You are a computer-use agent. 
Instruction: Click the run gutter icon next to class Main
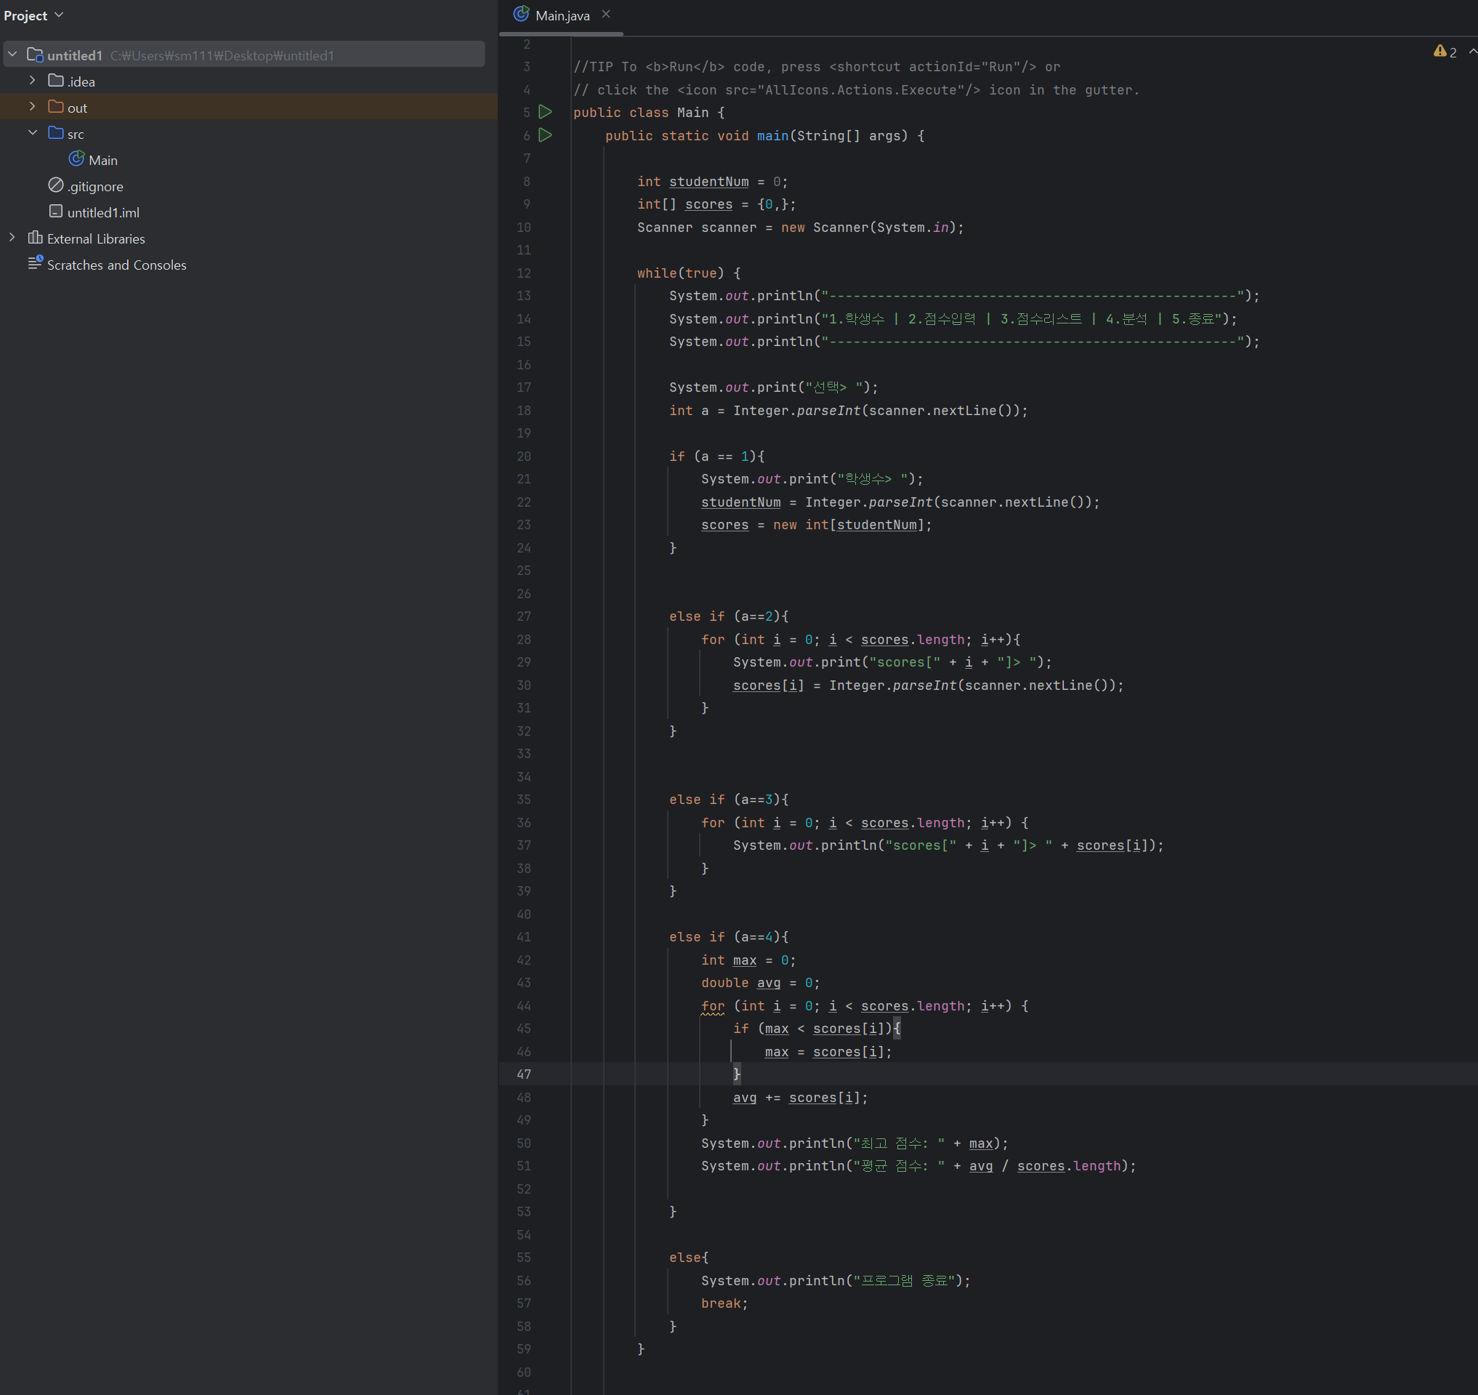[x=545, y=112]
